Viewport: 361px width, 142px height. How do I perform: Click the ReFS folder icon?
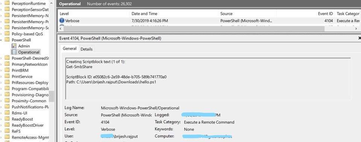tap(7, 131)
